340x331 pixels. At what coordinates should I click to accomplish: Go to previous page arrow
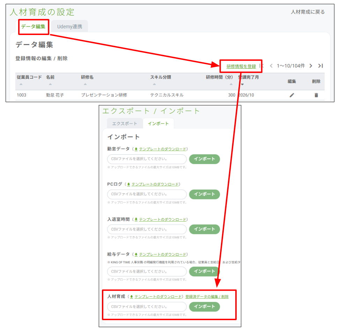pos(271,66)
